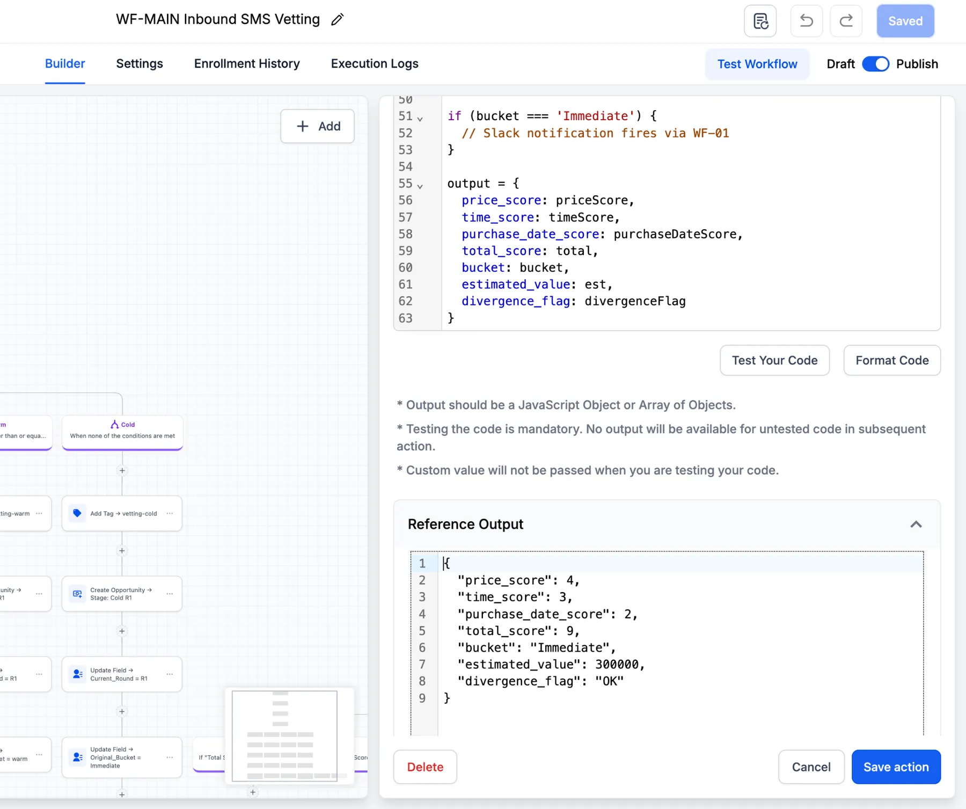This screenshot has width=966, height=809.
Task: Click the Draft label
Action: pos(840,64)
